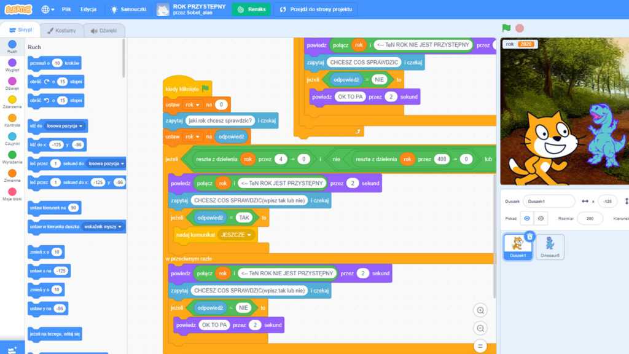Open the Scratch home logo
The image size is (629, 354).
pos(18,9)
